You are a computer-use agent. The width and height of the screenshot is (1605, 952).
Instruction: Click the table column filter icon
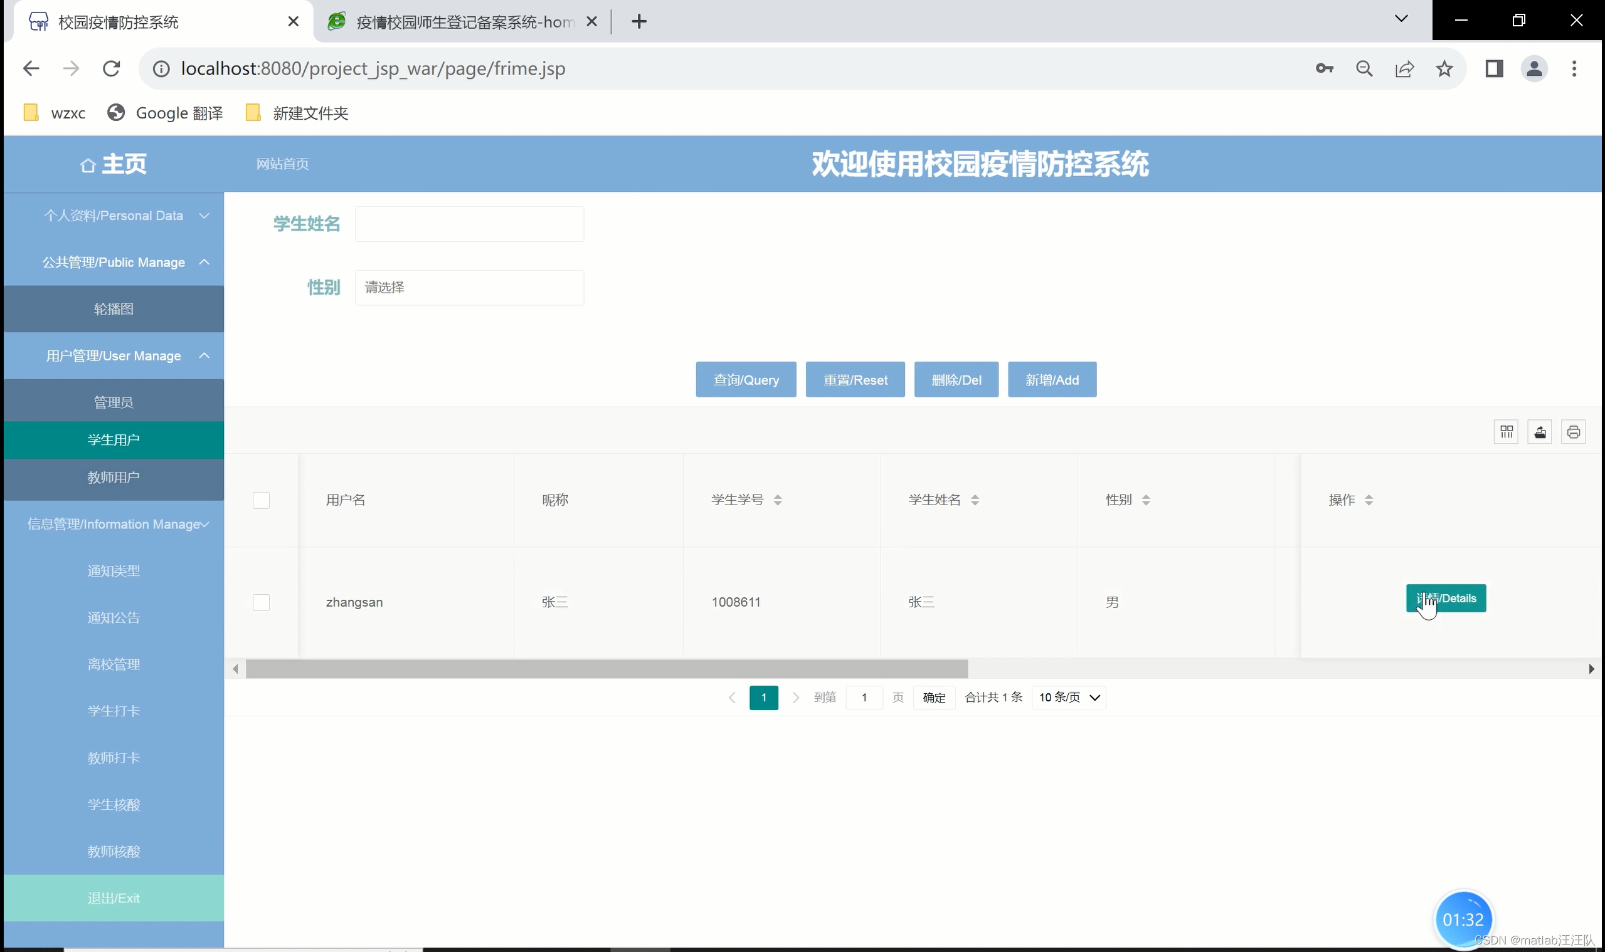point(1506,432)
